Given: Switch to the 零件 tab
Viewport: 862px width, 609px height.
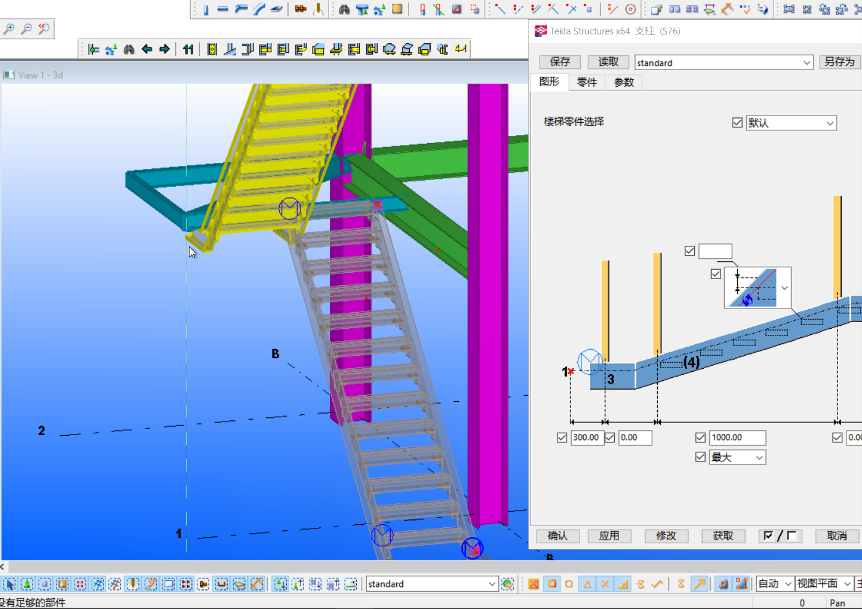Looking at the screenshot, I should tap(587, 82).
